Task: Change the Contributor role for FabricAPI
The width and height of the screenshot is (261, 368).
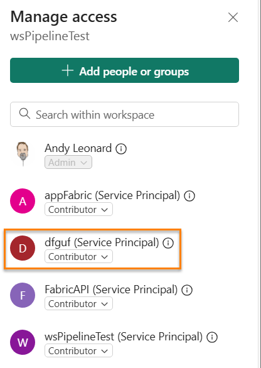Action: 78,304
